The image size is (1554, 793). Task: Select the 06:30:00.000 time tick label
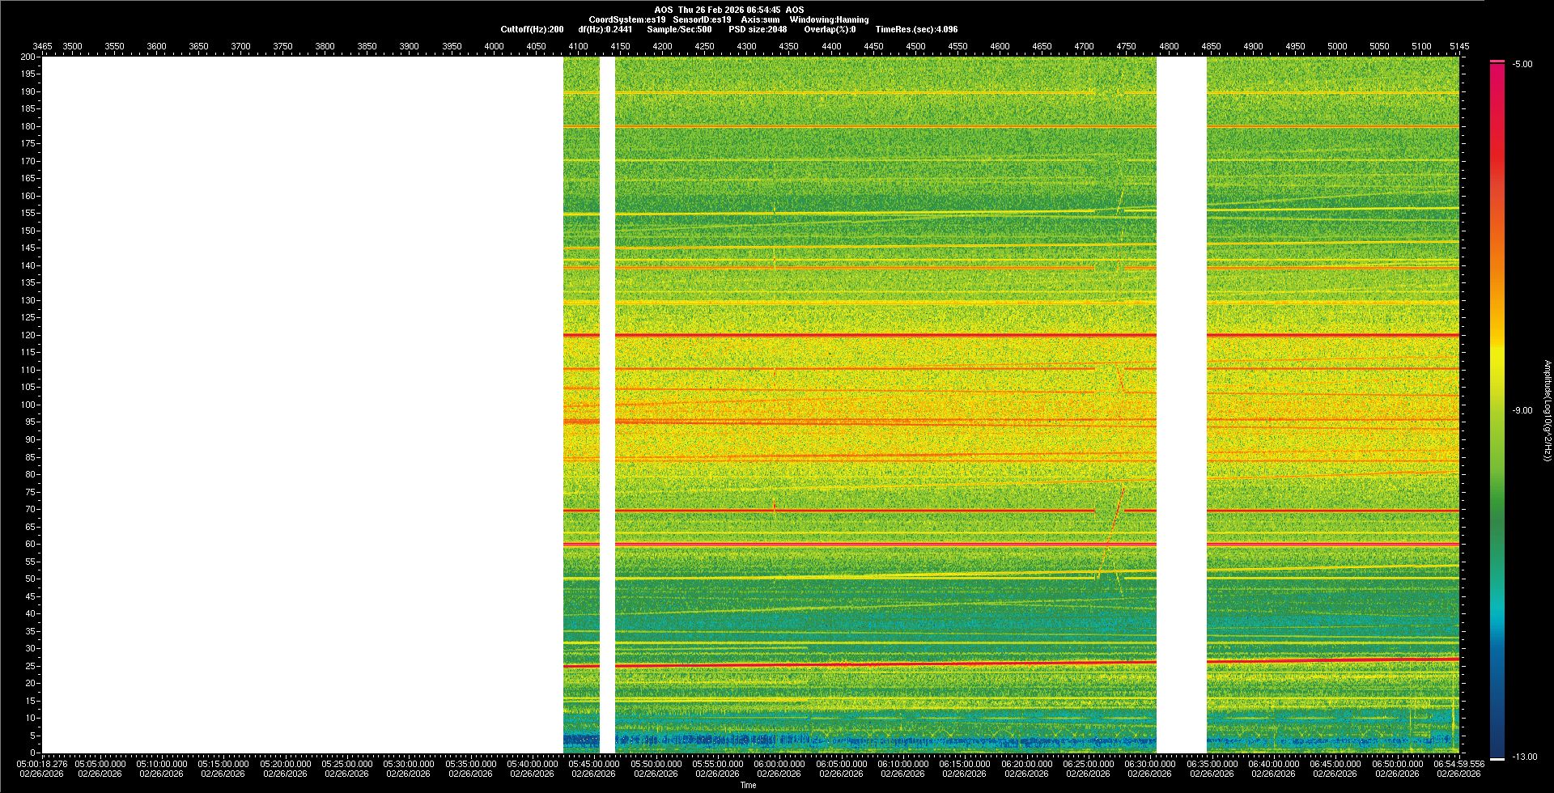pos(1150,764)
